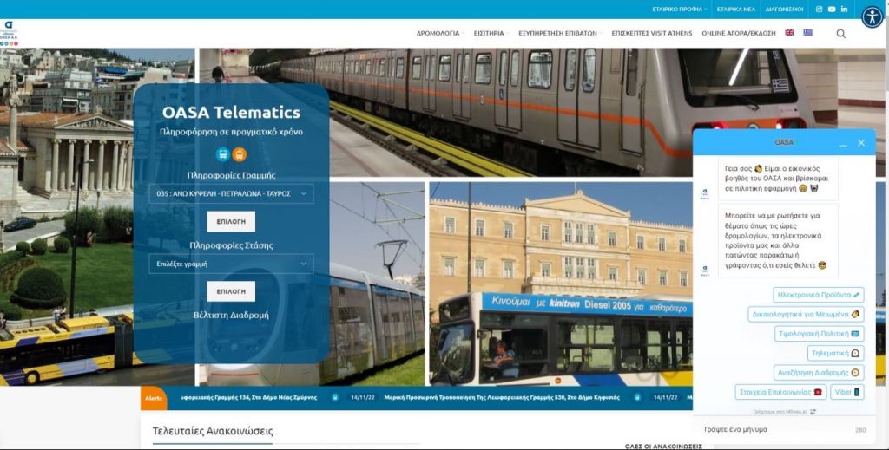This screenshot has width=889, height=450.
Task: Click the chat message input field
Action: click(x=773, y=429)
